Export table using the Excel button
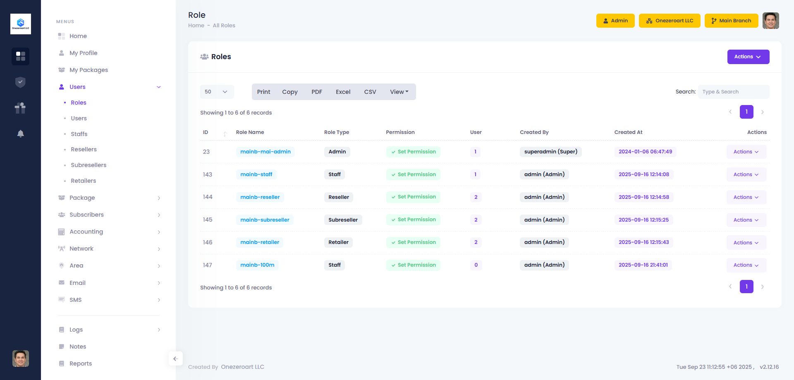 click(x=343, y=92)
